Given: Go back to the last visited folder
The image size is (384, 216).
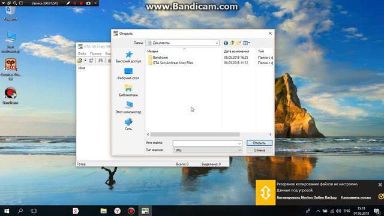Looking at the screenshot, I should (226, 43).
